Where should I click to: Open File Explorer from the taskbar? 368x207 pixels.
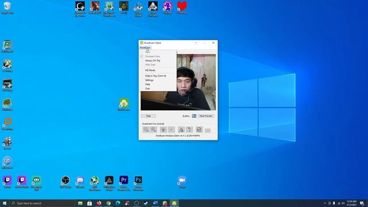(x=80, y=203)
